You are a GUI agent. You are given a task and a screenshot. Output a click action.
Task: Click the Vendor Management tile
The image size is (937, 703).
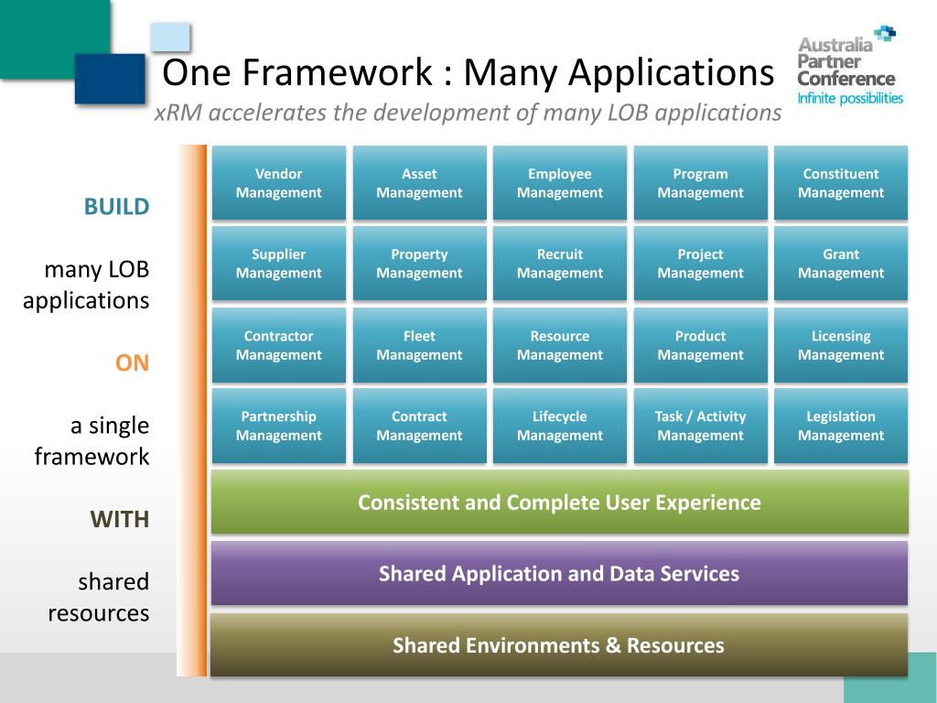(x=279, y=183)
